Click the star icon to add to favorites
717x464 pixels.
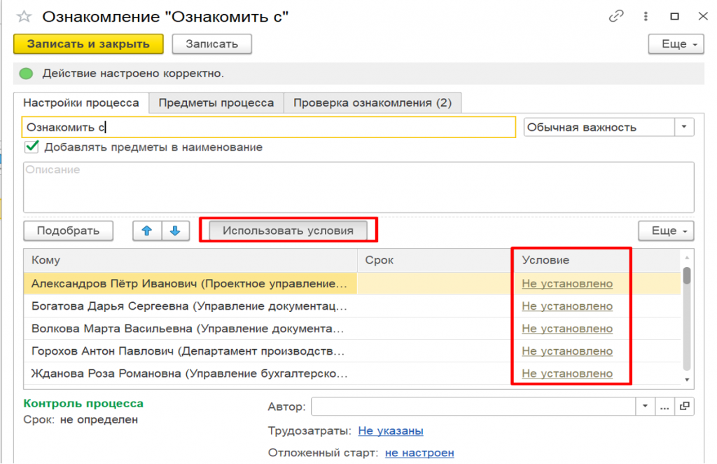pyautogui.click(x=23, y=15)
